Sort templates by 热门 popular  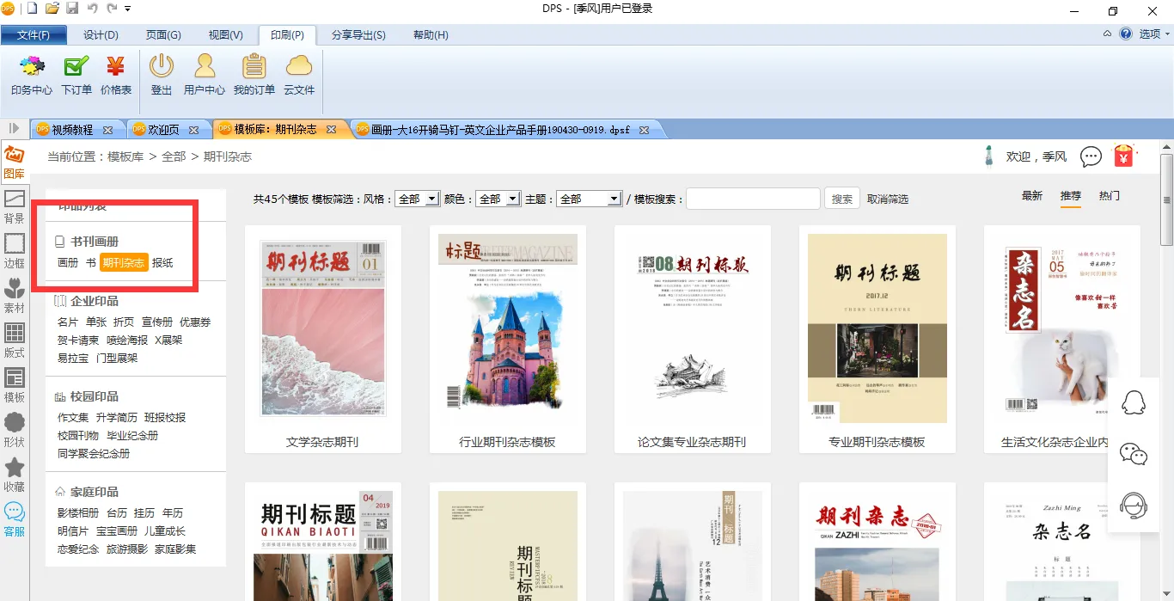point(1110,196)
